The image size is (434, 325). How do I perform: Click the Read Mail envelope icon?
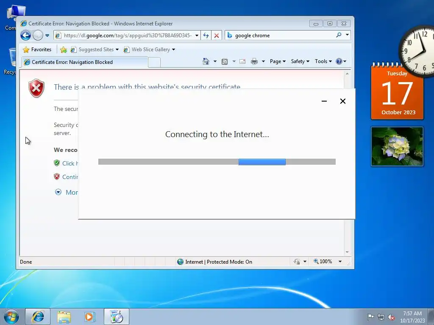[x=242, y=61]
